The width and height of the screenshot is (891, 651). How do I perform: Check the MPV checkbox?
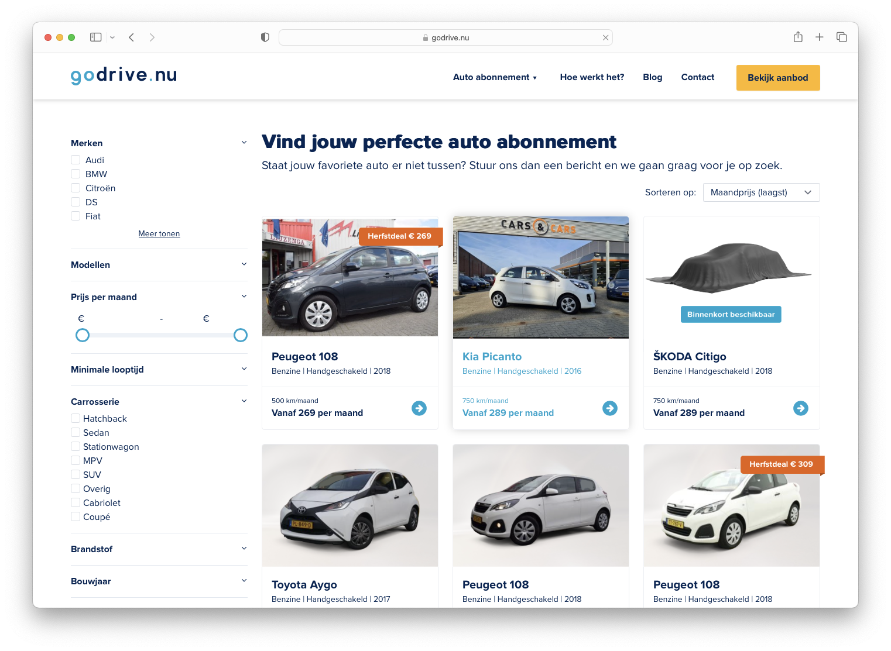(76, 460)
